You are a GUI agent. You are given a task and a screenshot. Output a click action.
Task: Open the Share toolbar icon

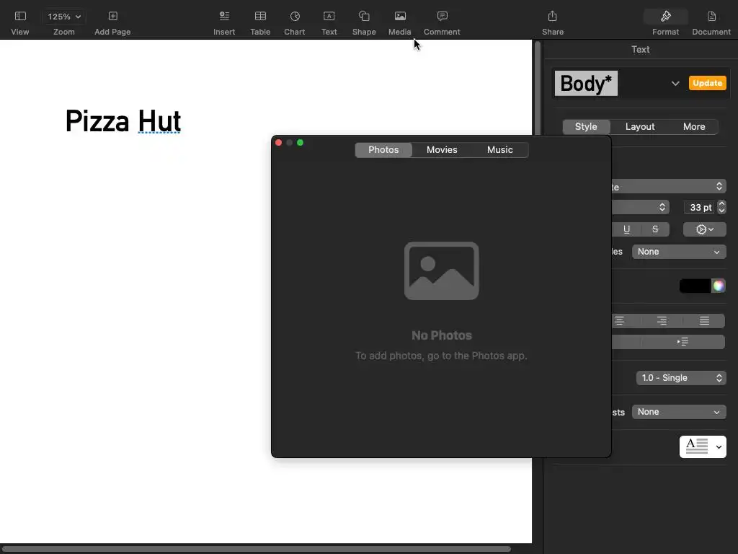click(553, 17)
